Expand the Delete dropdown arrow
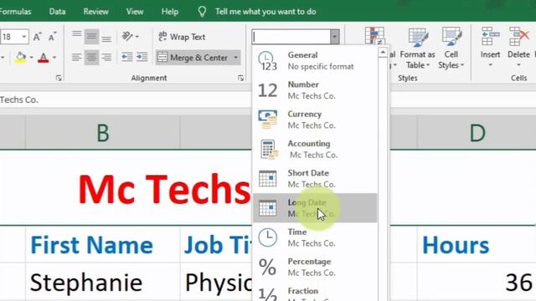536x301 pixels. 518,65
